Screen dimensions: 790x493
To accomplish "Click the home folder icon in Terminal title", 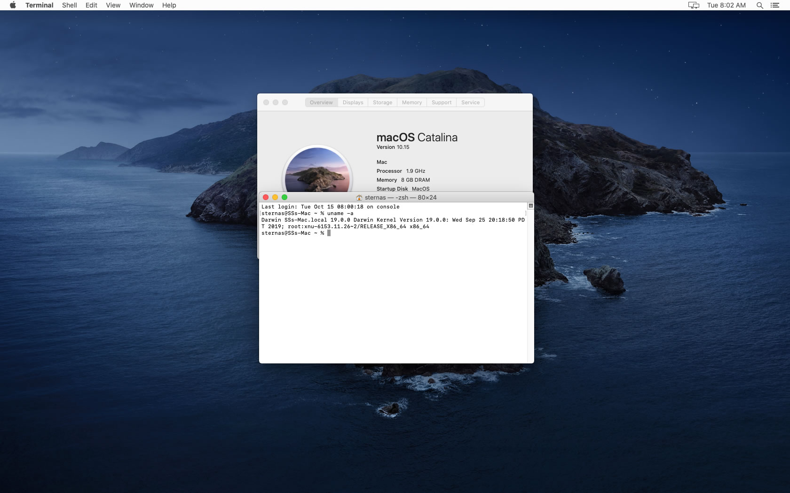I will tap(359, 198).
